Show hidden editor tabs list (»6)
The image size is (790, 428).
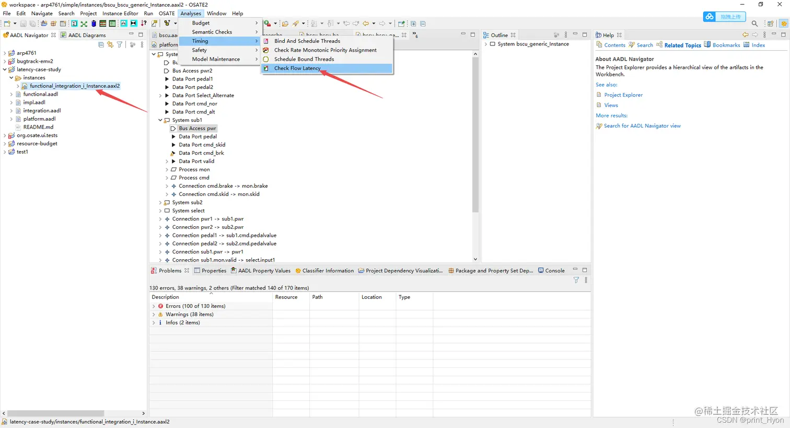(415, 35)
